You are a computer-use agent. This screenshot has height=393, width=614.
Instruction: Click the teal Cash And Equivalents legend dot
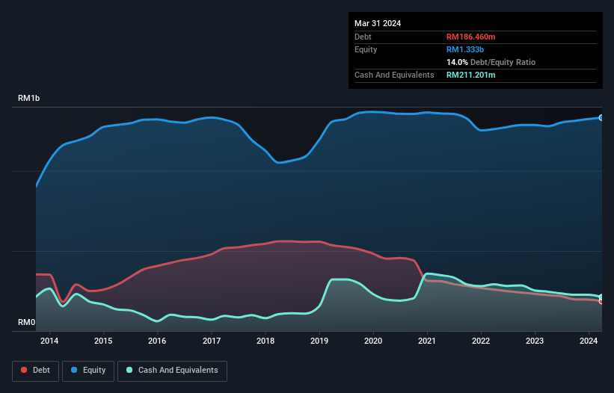[x=129, y=371]
